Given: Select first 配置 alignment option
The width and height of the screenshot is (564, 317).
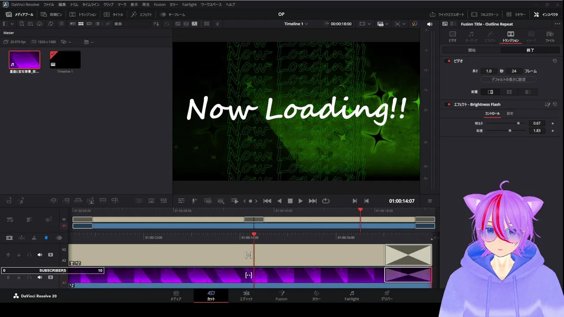Looking at the screenshot, I should 491,92.
